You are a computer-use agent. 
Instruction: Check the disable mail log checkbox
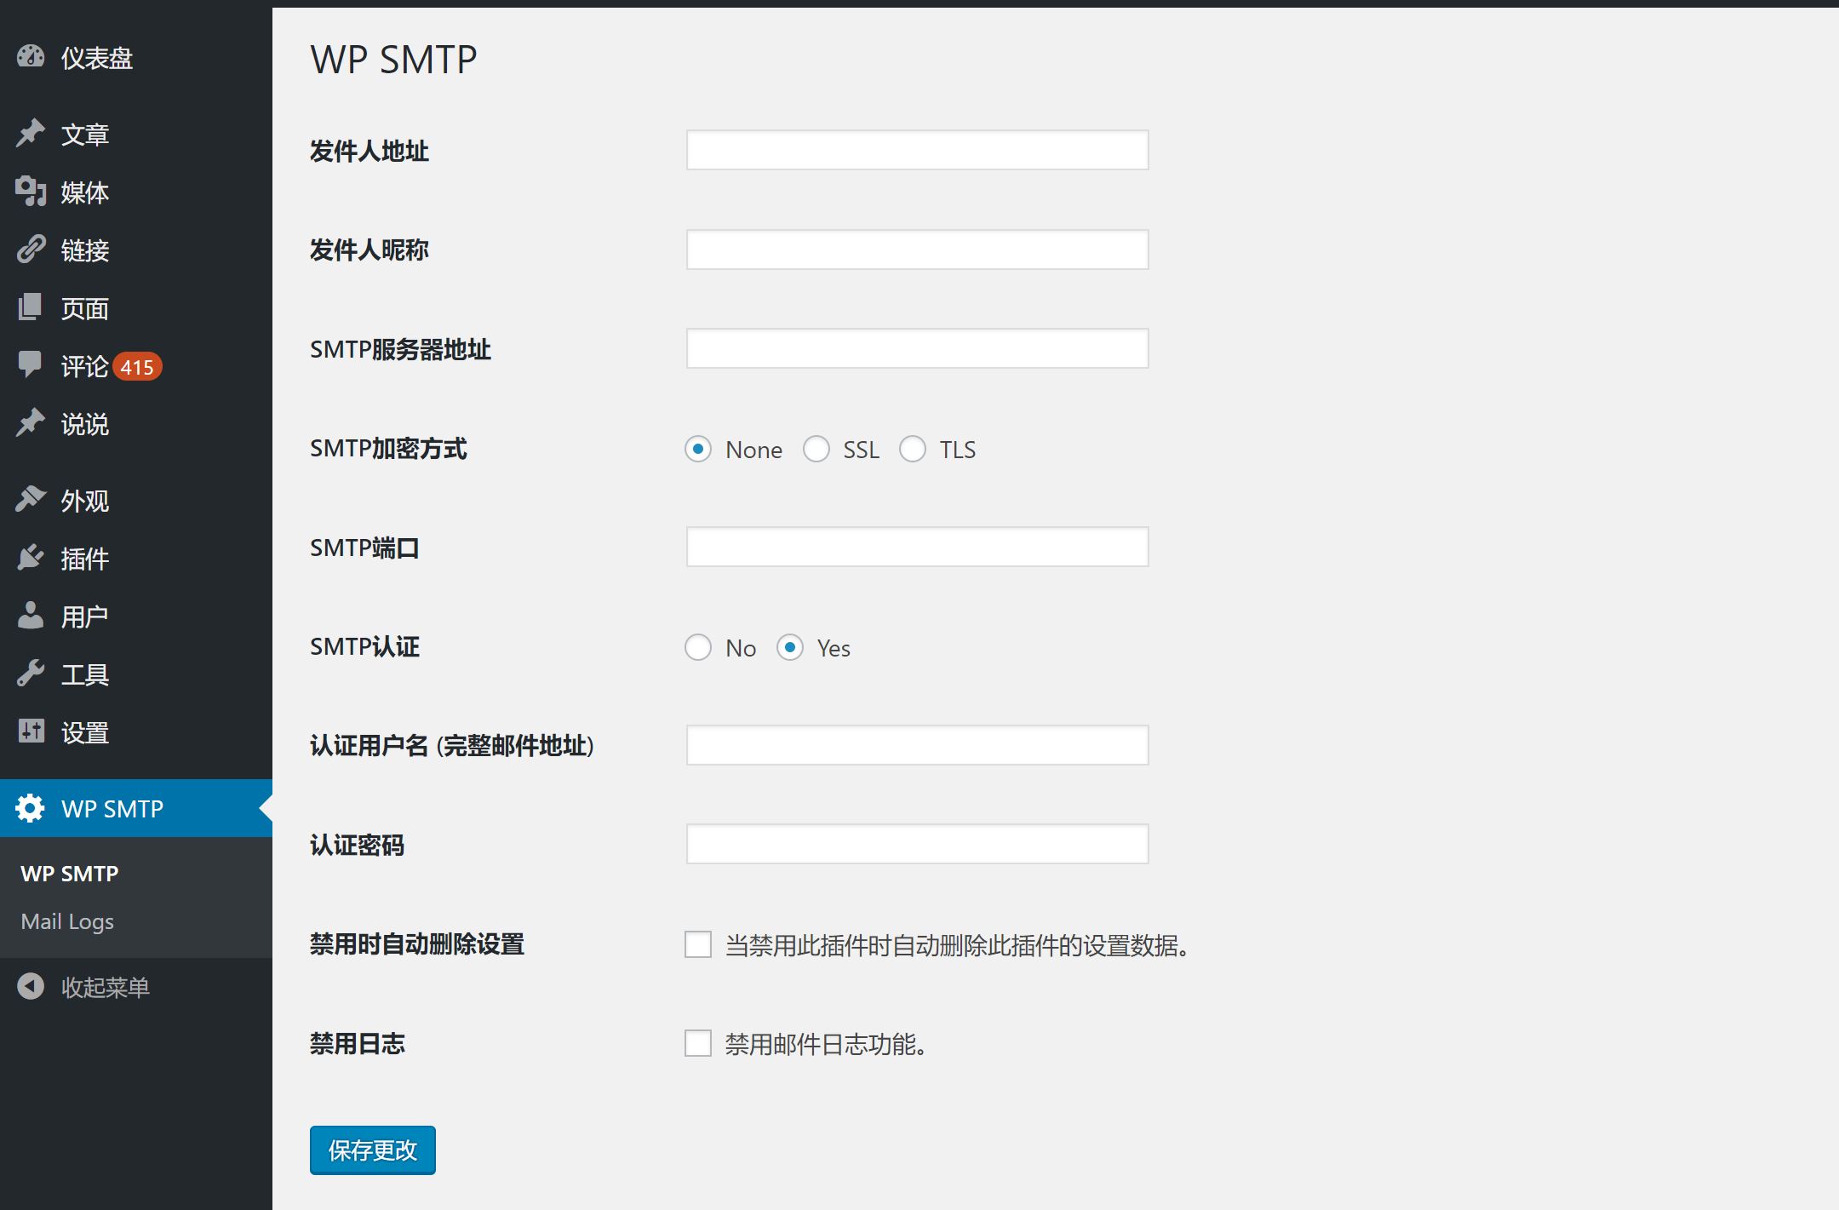point(698,1043)
